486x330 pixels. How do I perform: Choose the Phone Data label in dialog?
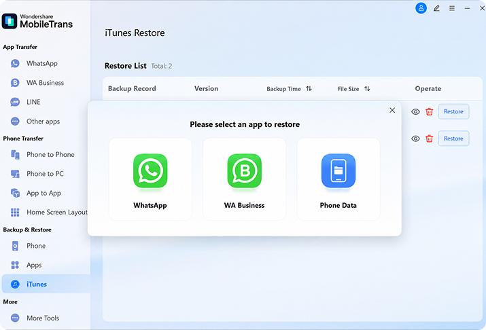click(338, 205)
